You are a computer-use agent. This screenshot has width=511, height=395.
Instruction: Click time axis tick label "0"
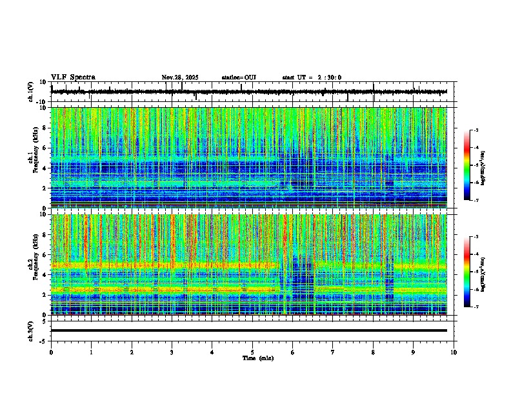coord(51,352)
